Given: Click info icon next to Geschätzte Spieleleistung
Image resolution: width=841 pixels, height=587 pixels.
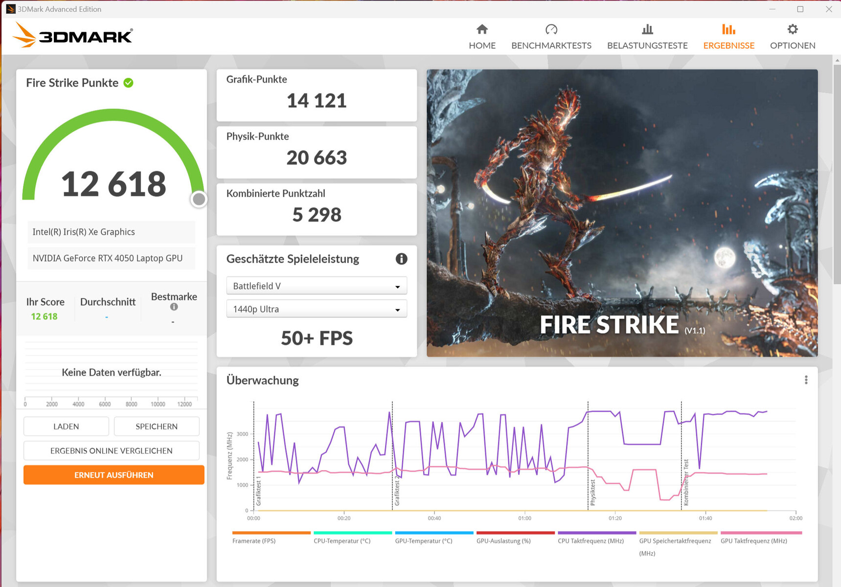Looking at the screenshot, I should coord(401,259).
